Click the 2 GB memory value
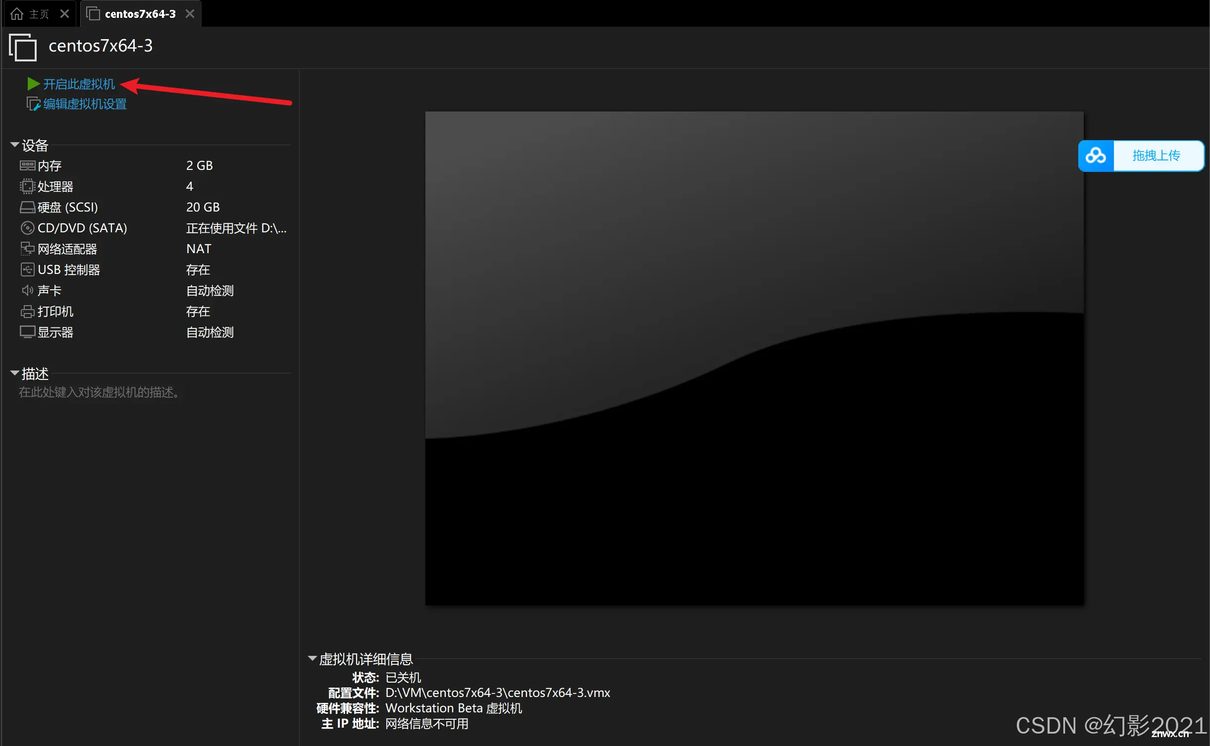Image resolution: width=1210 pixels, height=746 pixels. pyautogui.click(x=200, y=165)
